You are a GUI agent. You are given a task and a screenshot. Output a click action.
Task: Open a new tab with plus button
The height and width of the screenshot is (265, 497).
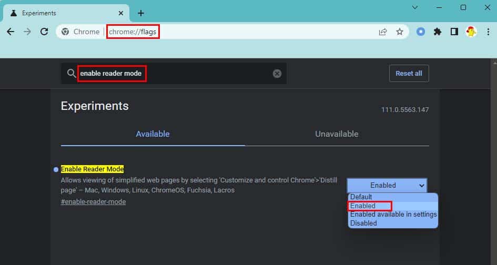pyautogui.click(x=141, y=13)
